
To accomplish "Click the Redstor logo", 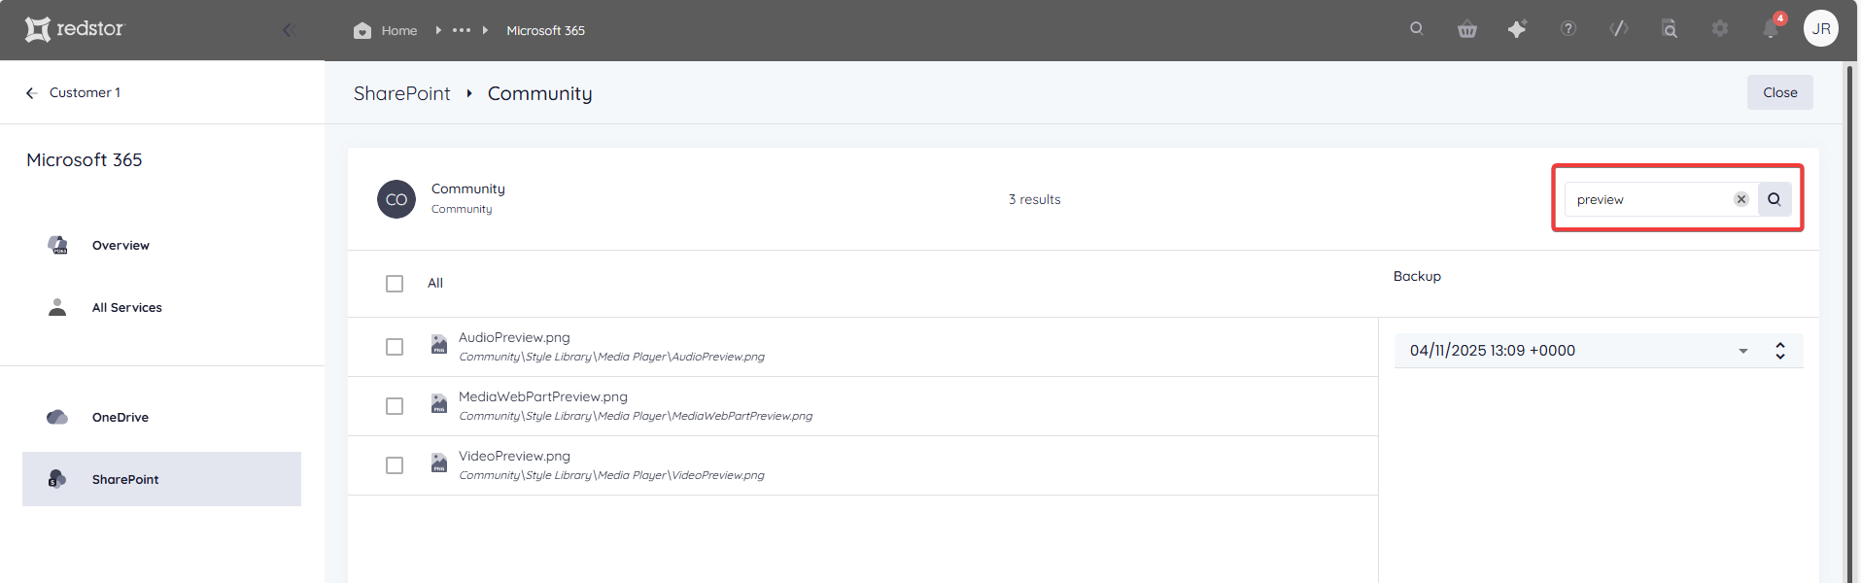I will click(x=75, y=29).
